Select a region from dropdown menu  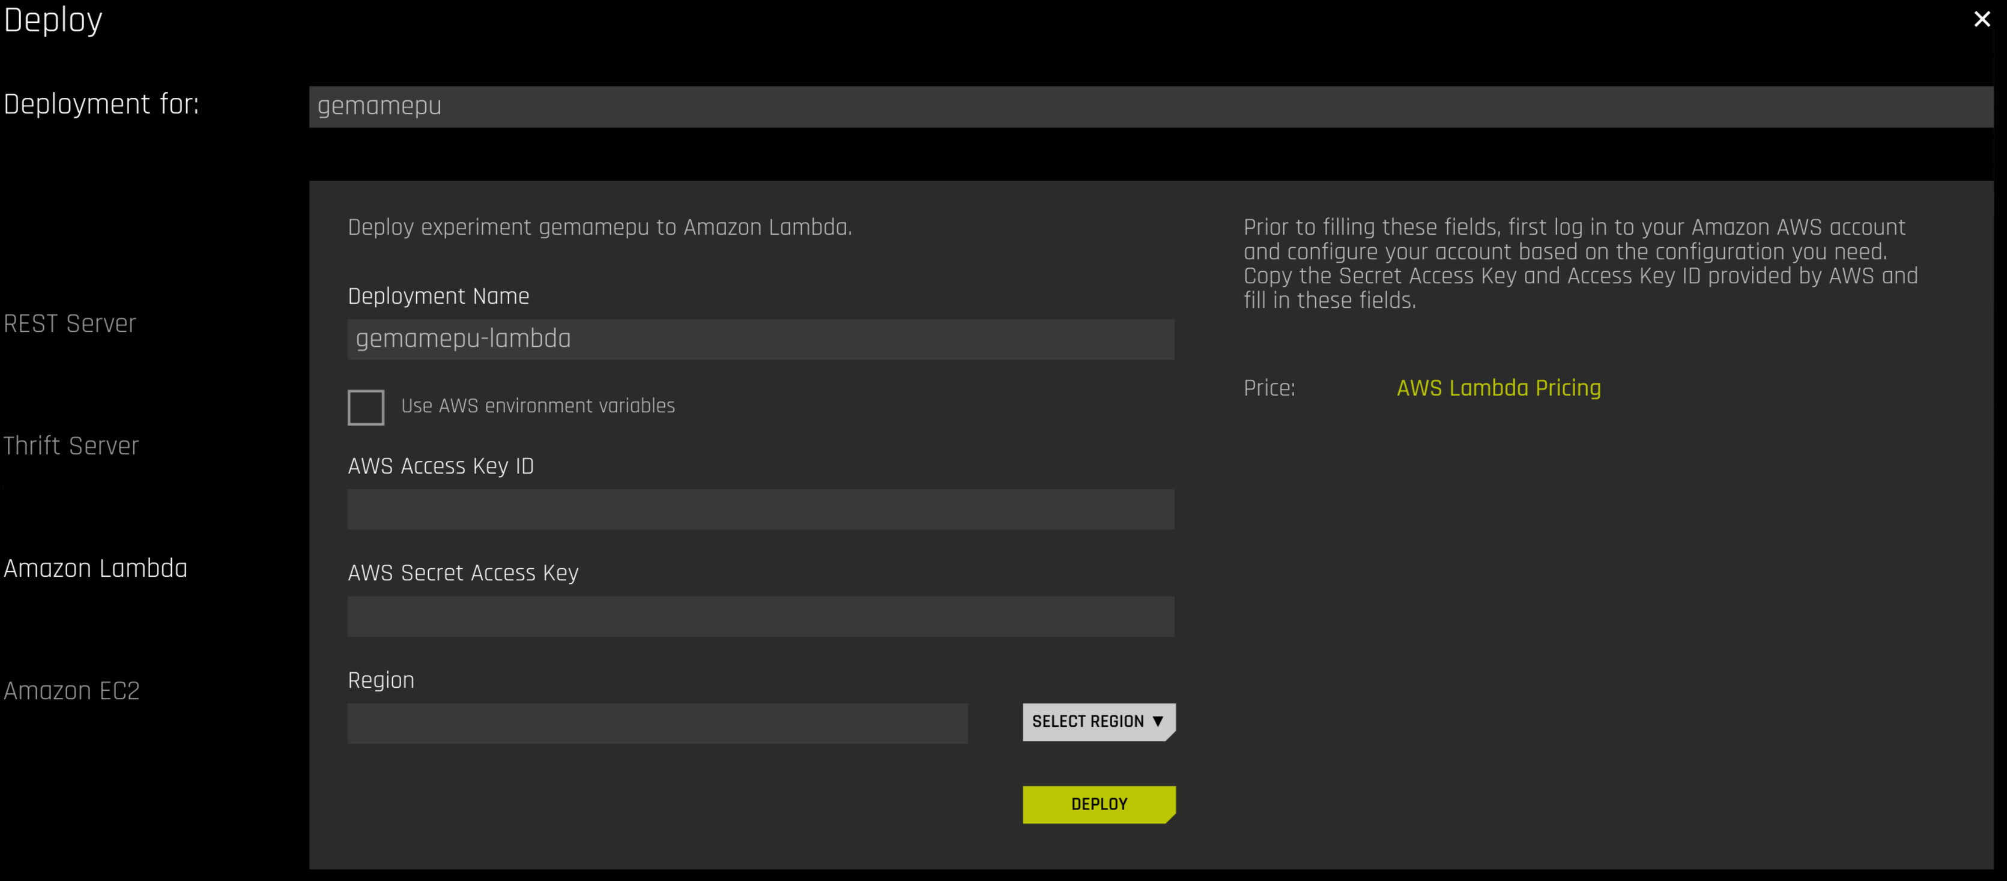point(1098,721)
